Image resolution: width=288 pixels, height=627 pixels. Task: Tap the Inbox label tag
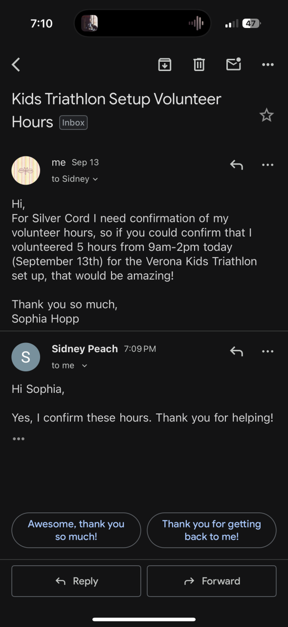[73, 122]
